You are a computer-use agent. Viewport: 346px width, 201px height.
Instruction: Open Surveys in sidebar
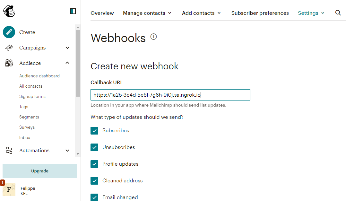click(27, 127)
